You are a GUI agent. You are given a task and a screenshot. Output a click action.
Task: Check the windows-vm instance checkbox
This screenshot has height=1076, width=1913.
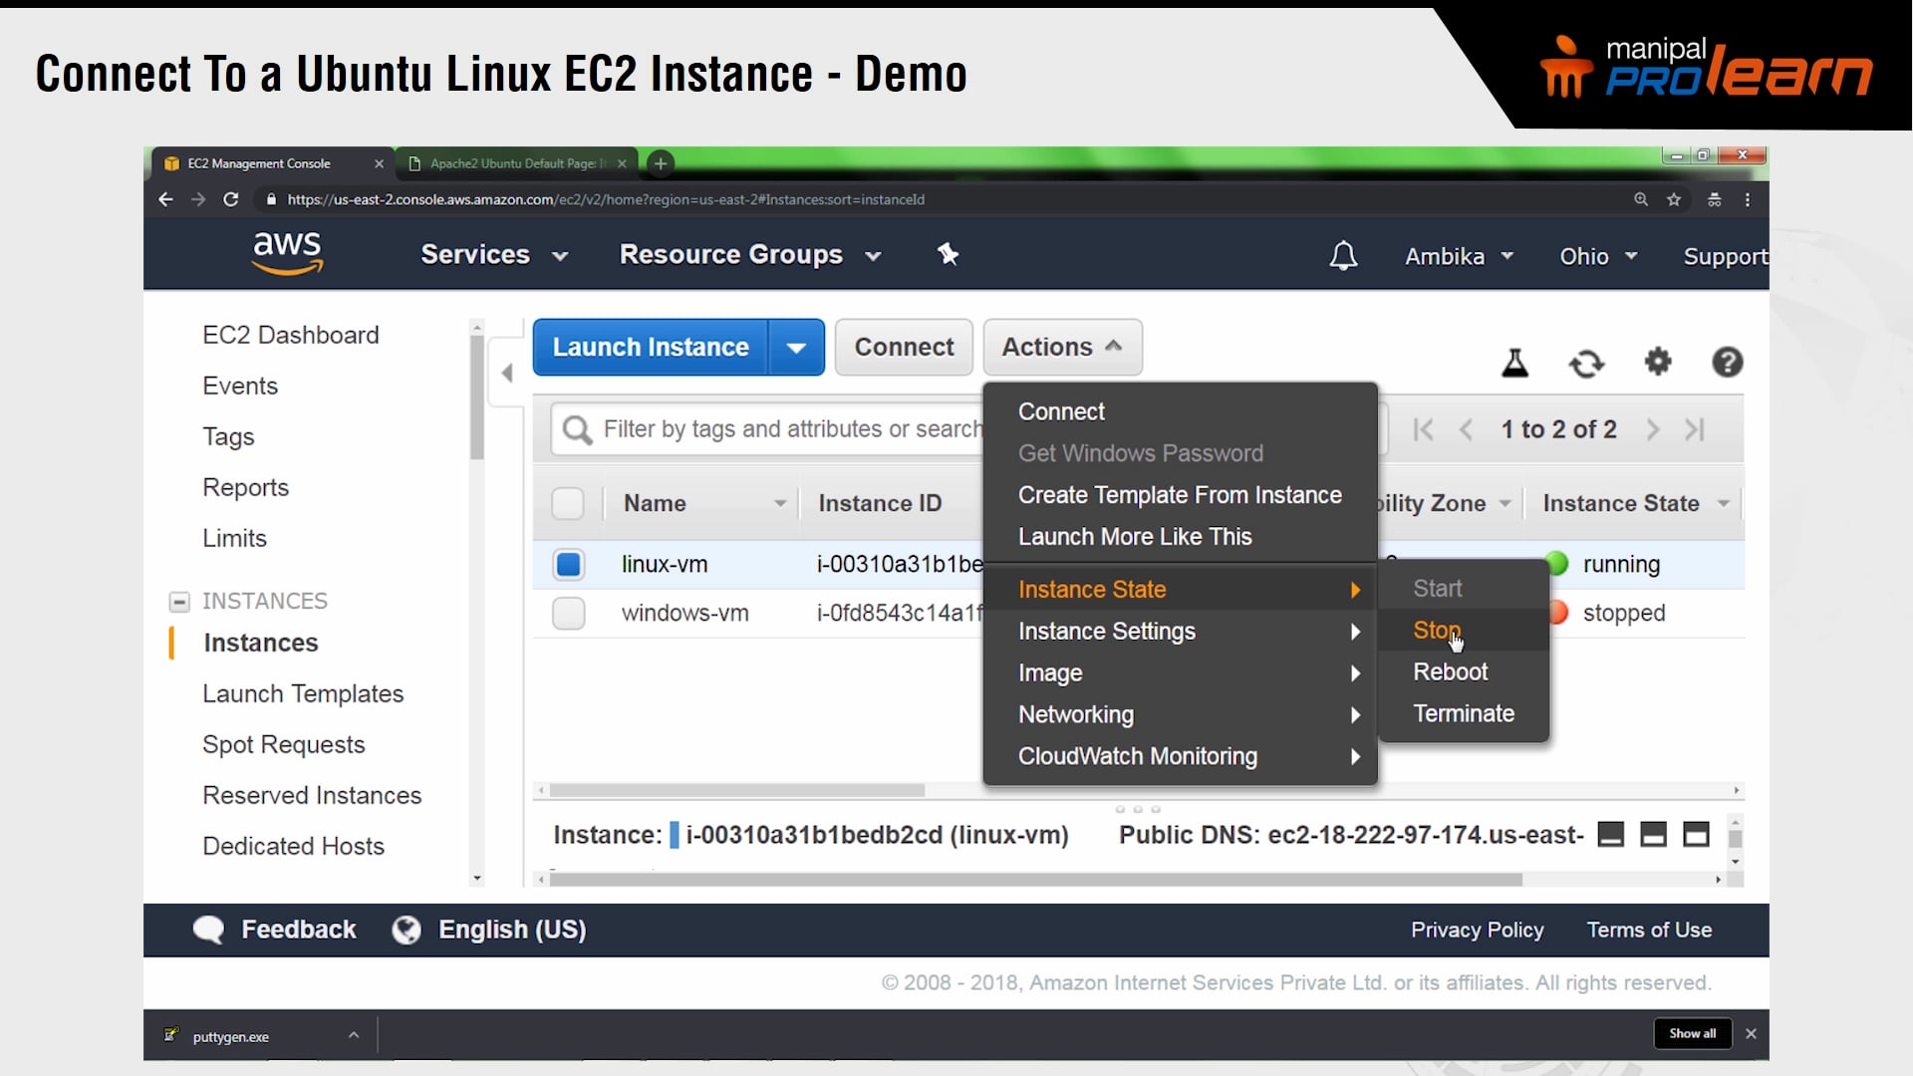(568, 613)
